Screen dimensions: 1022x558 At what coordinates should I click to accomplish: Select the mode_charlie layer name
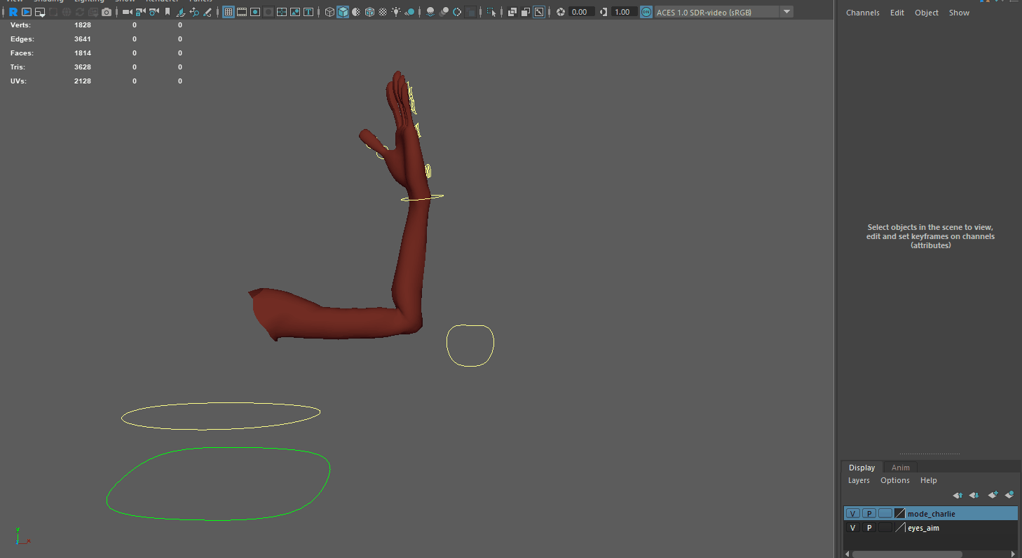931,514
